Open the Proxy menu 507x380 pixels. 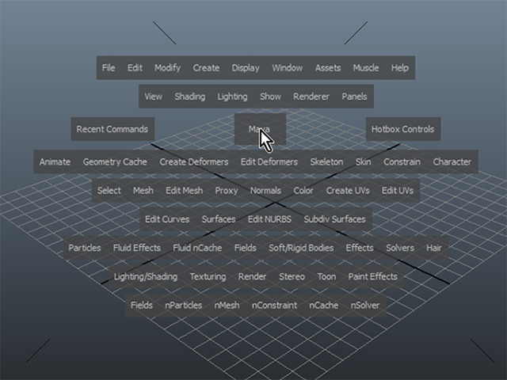(x=227, y=191)
